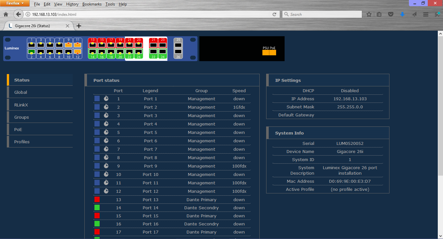Click the Luminex logo on the switch

click(12, 48)
